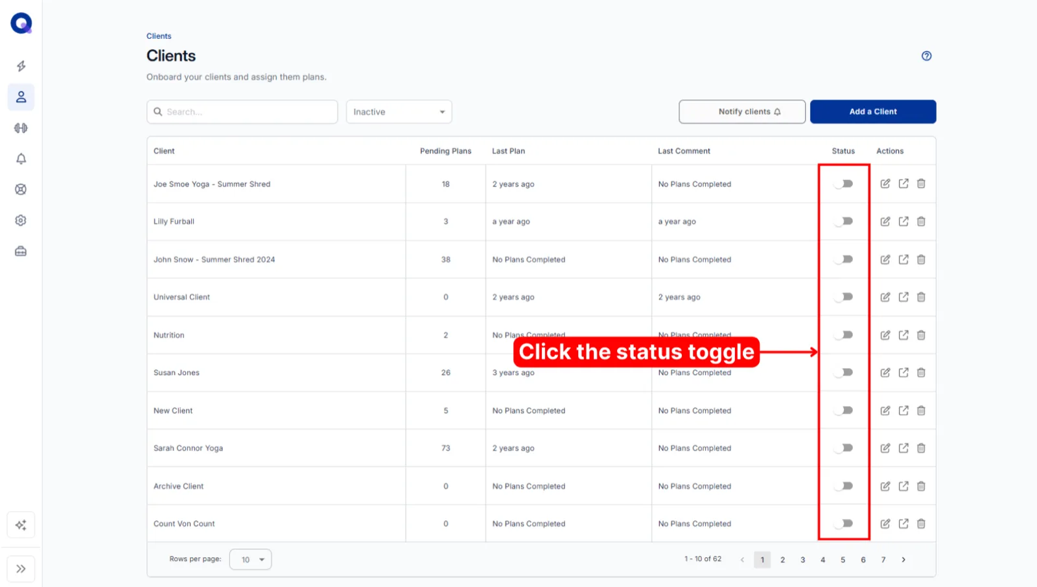The width and height of the screenshot is (1037, 587).
Task: Open Nutrition client external link icon
Action: pyautogui.click(x=903, y=335)
